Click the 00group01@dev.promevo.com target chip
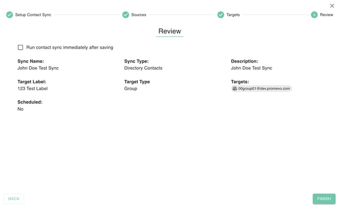 pos(262,89)
